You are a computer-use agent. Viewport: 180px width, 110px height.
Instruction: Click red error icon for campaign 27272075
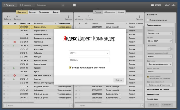14,42
